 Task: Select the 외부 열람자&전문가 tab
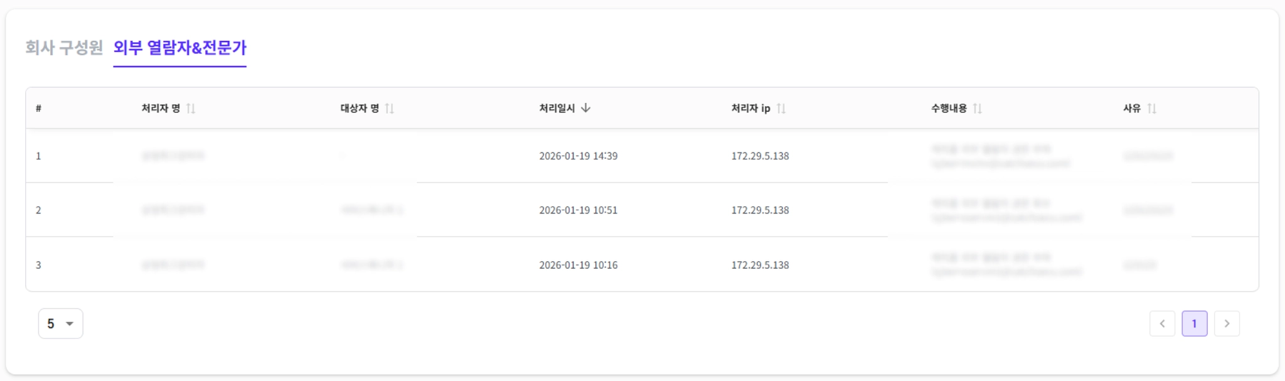(179, 48)
